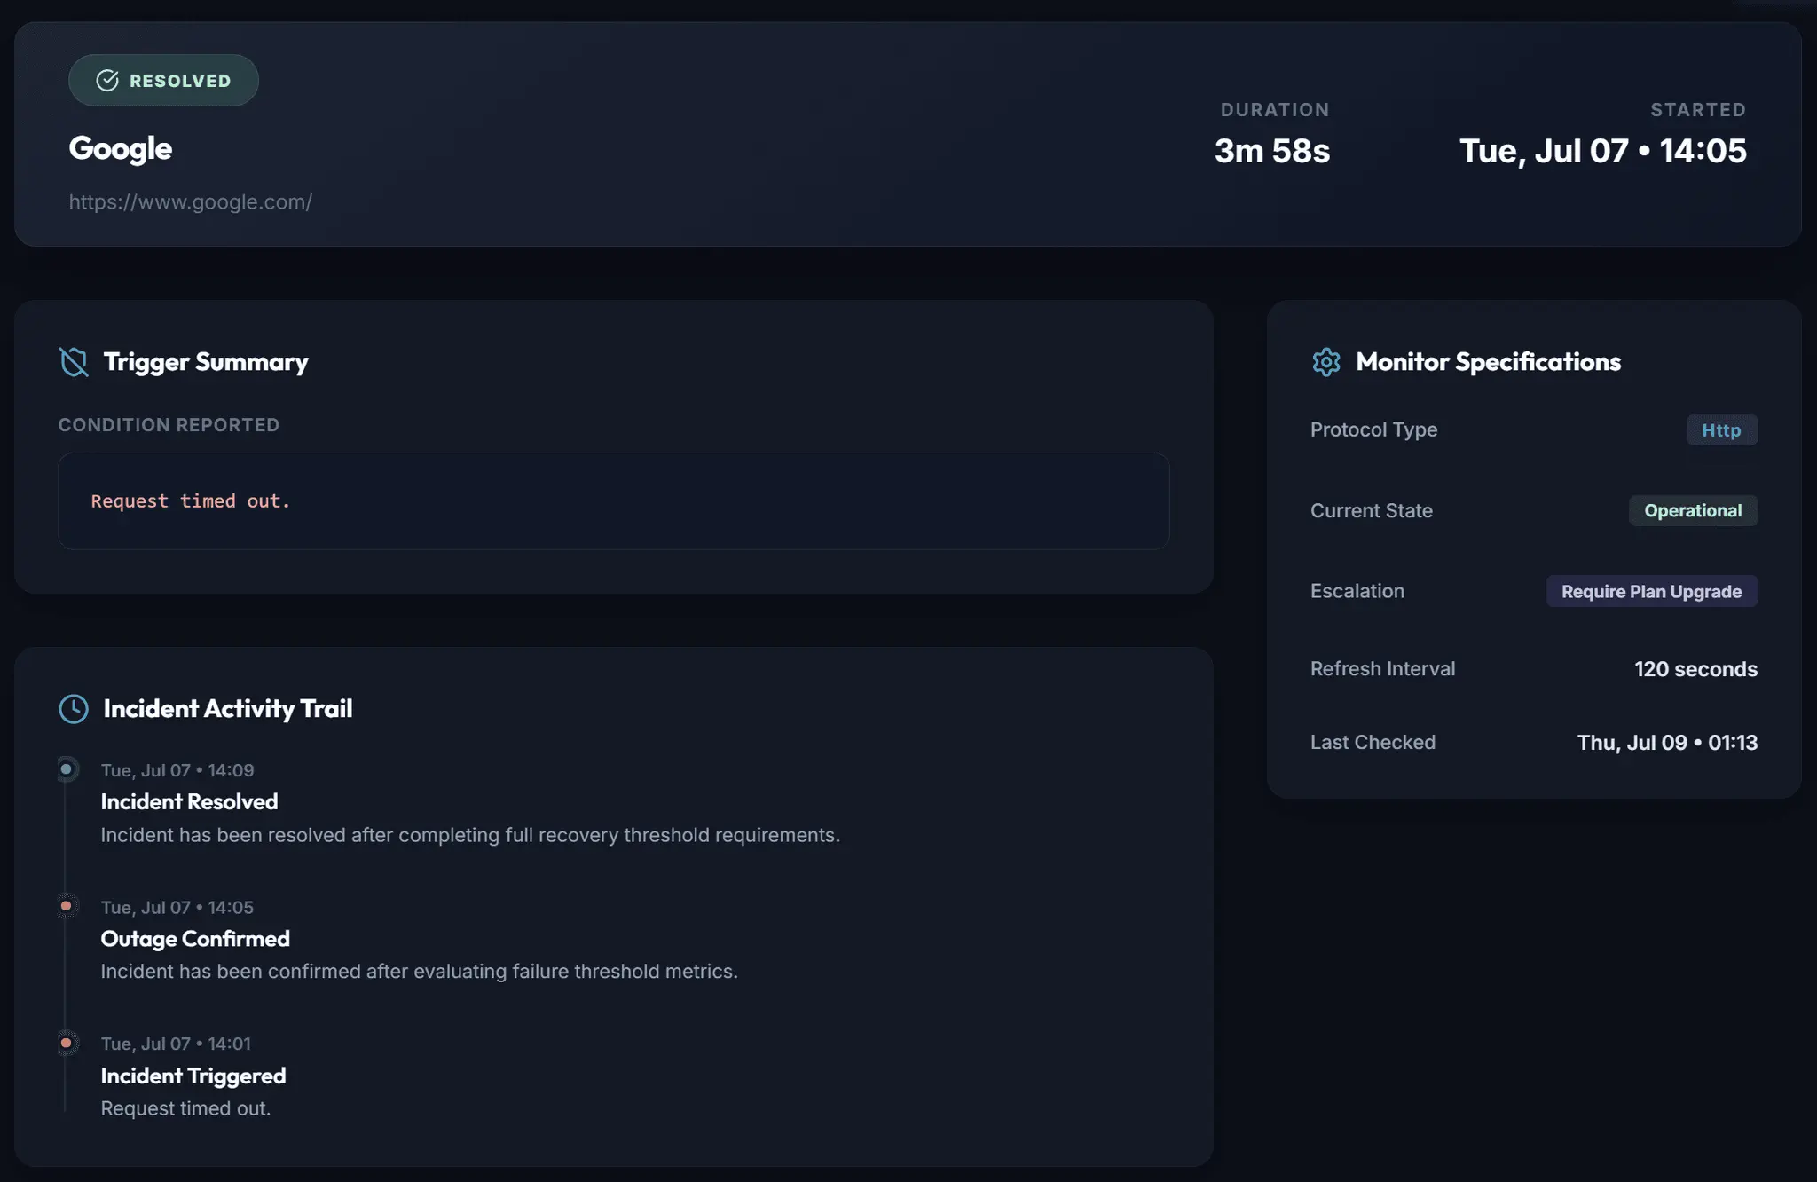This screenshot has width=1817, height=1182.
Task: Open the https://www.google.com/ link
Action: [x=191, y=202]
